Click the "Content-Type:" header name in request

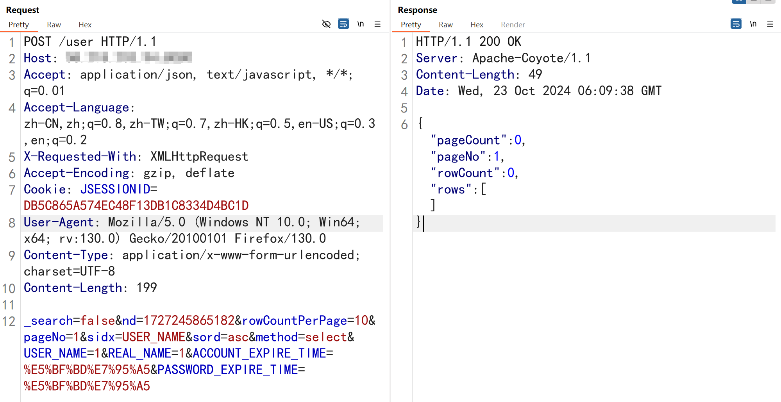tap(69, 255)
